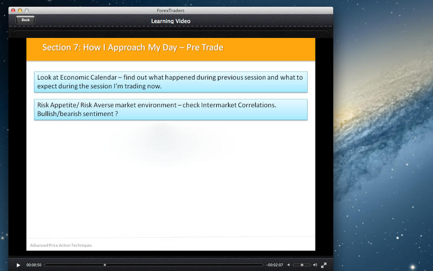Click the high-volume speaker icon

(316, 265)
